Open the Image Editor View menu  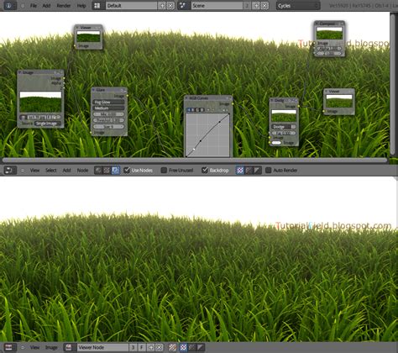coord(34,347)
